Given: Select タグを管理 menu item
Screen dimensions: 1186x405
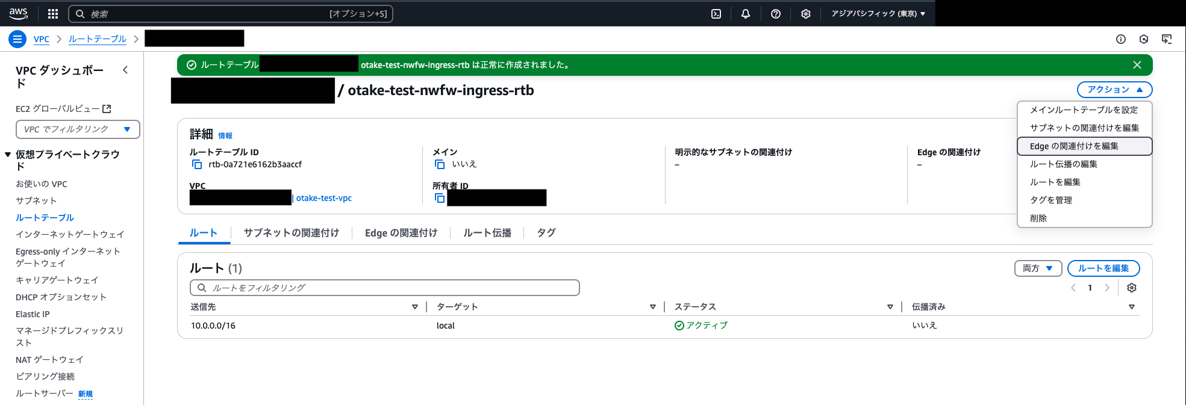Looking at the screenshot, I should click(x=1084, y=200).
